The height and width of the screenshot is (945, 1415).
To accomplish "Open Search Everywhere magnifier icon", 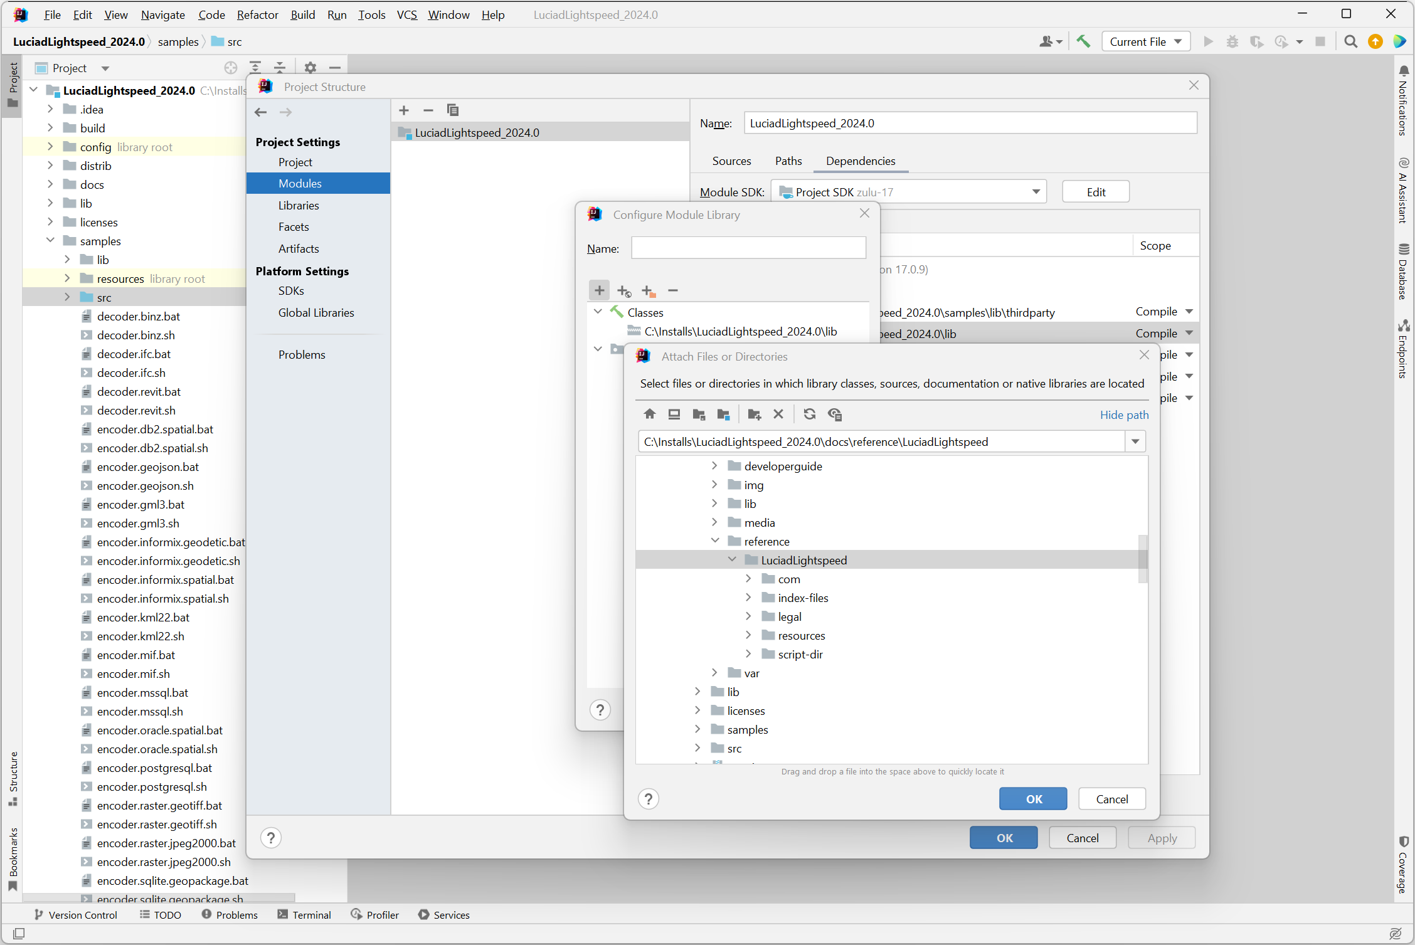I will tap(1350, 41).
